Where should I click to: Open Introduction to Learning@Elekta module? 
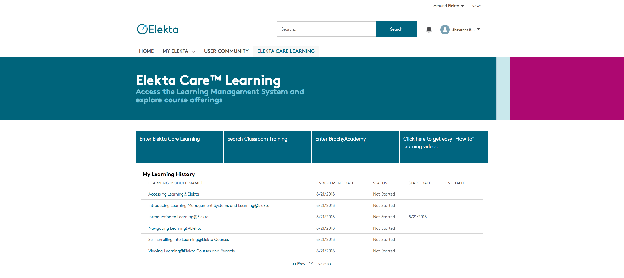tap(178, 217)
